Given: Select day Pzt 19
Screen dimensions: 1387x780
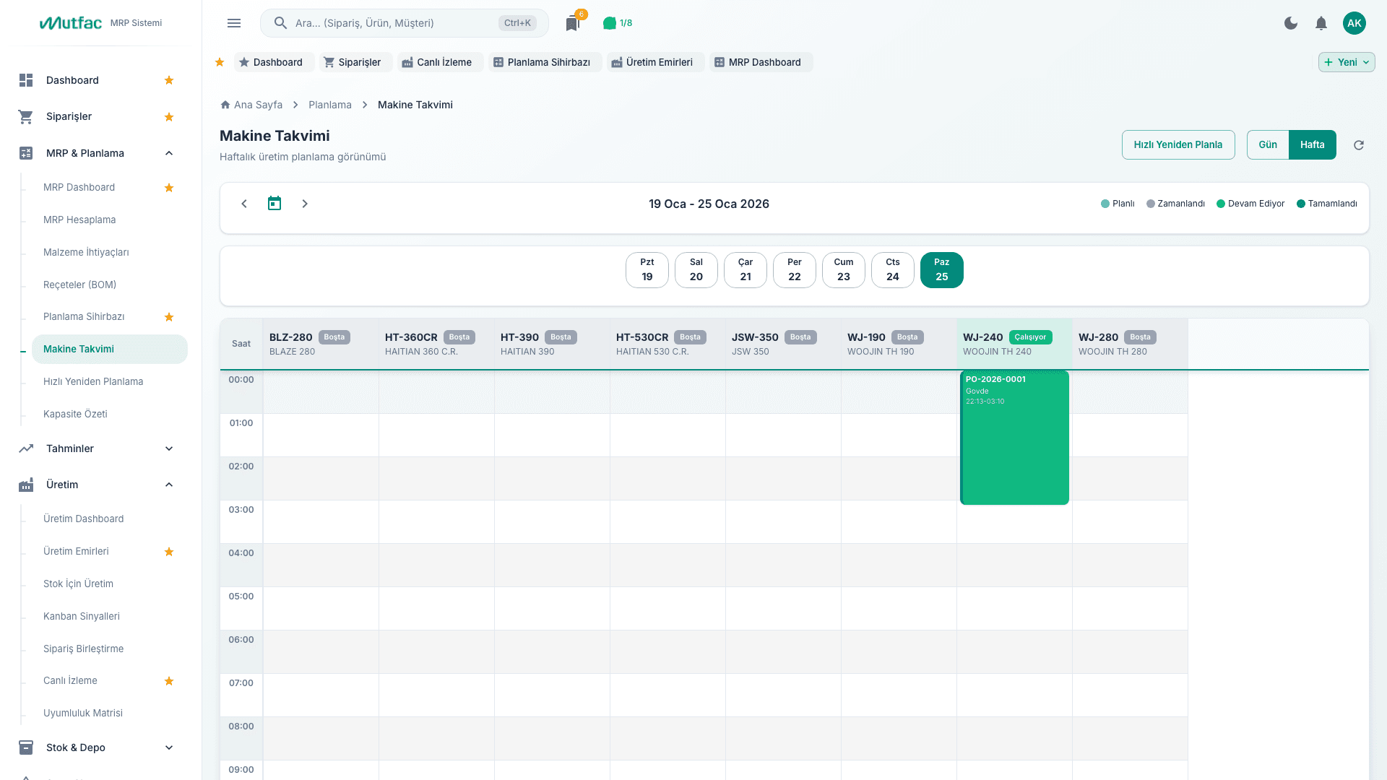Looking at the screenshot, I should 647,270.
